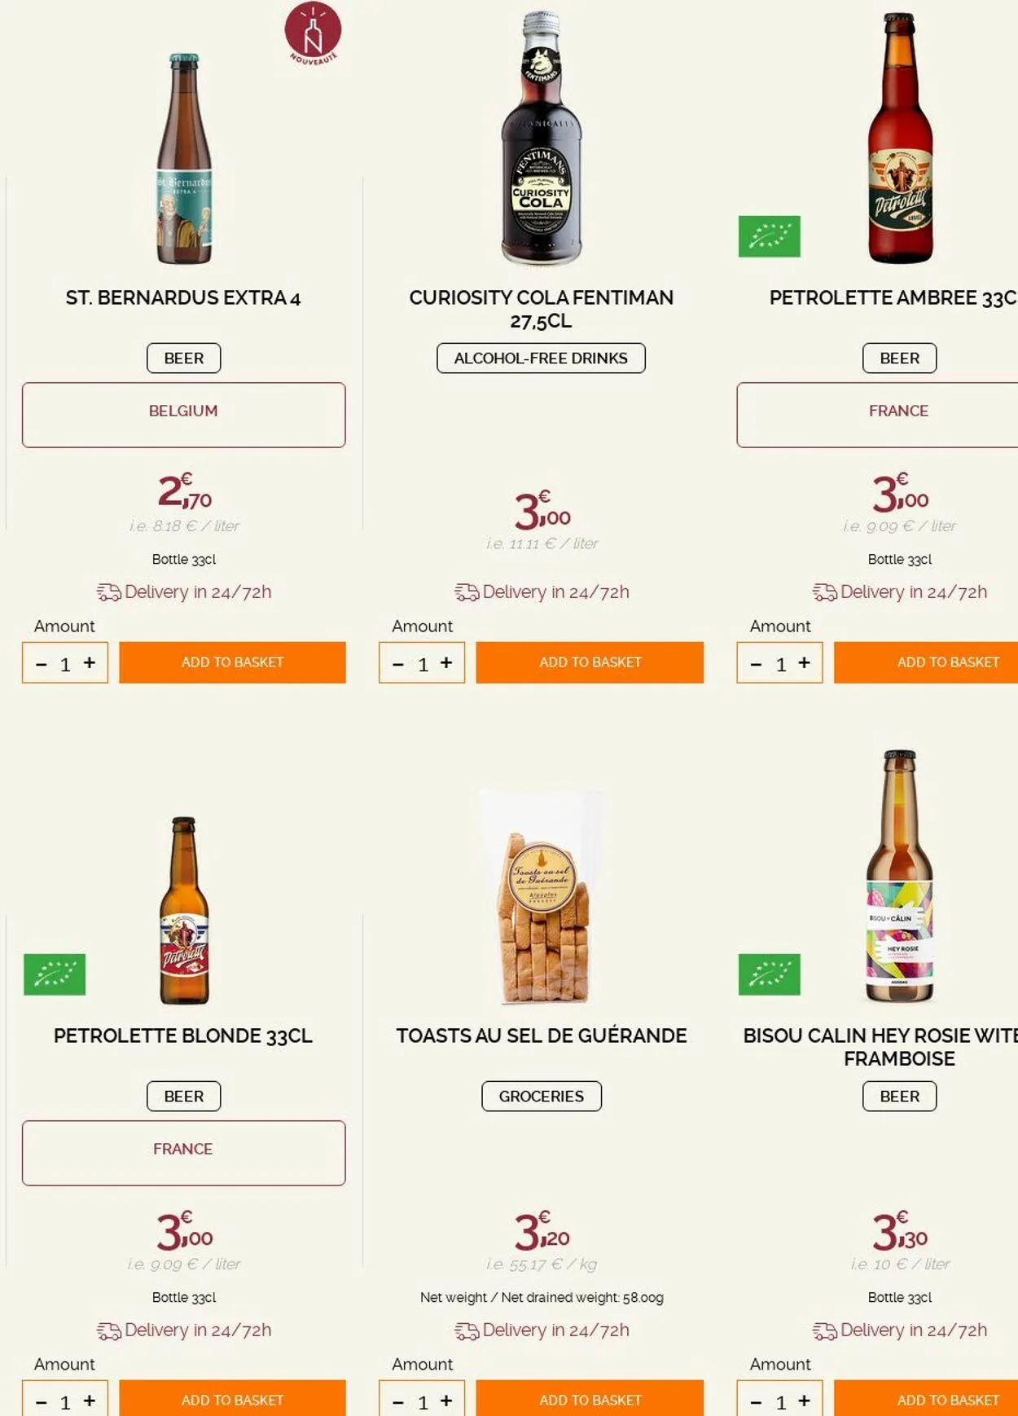Add Curiosity Cola Fentiman to basket
The height and width of the screenshot is (1416, 1018).
590,662
